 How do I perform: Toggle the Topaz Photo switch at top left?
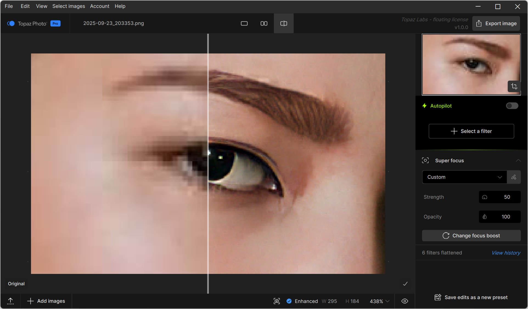click(x=11, y=24)
